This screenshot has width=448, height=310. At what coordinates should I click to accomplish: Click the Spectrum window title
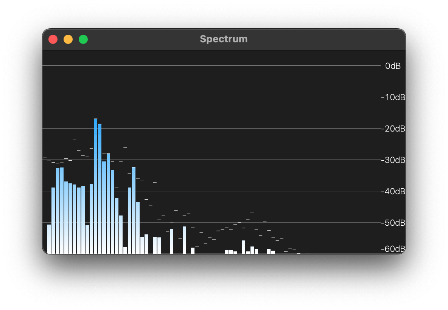coord(224,39)
